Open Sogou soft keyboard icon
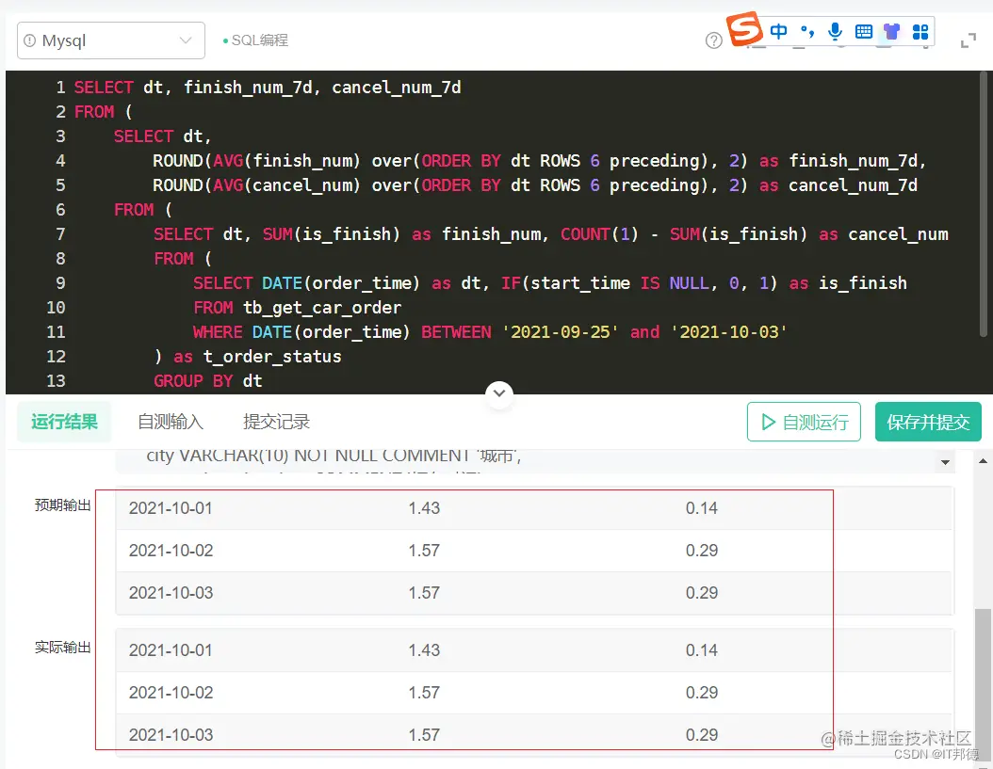The height and width of the screenshot is (769, 993). click(863, 31)
